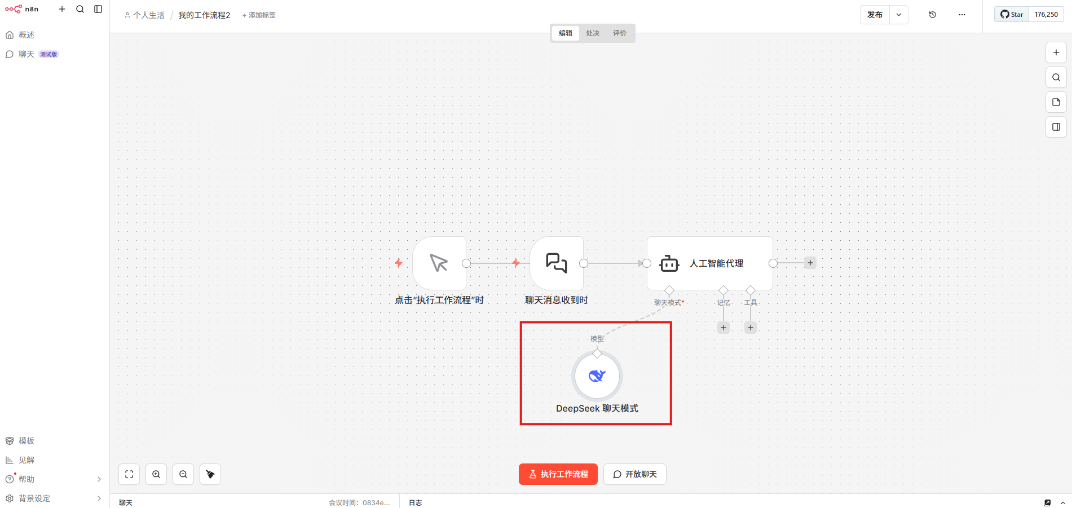Expand the publish dropdown arrow
This screenshot has width=1072, height=508.
pos(899,15)
